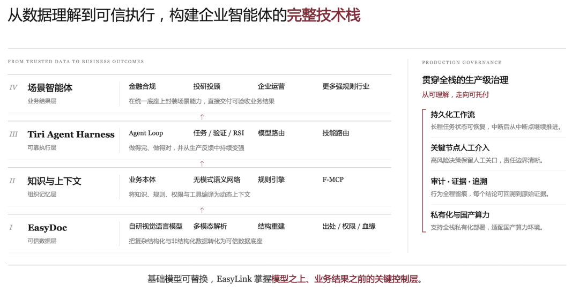Click the 知识与上下文 layer heading
The height and width of the screenshot is (291, 579).
[54, 181]
